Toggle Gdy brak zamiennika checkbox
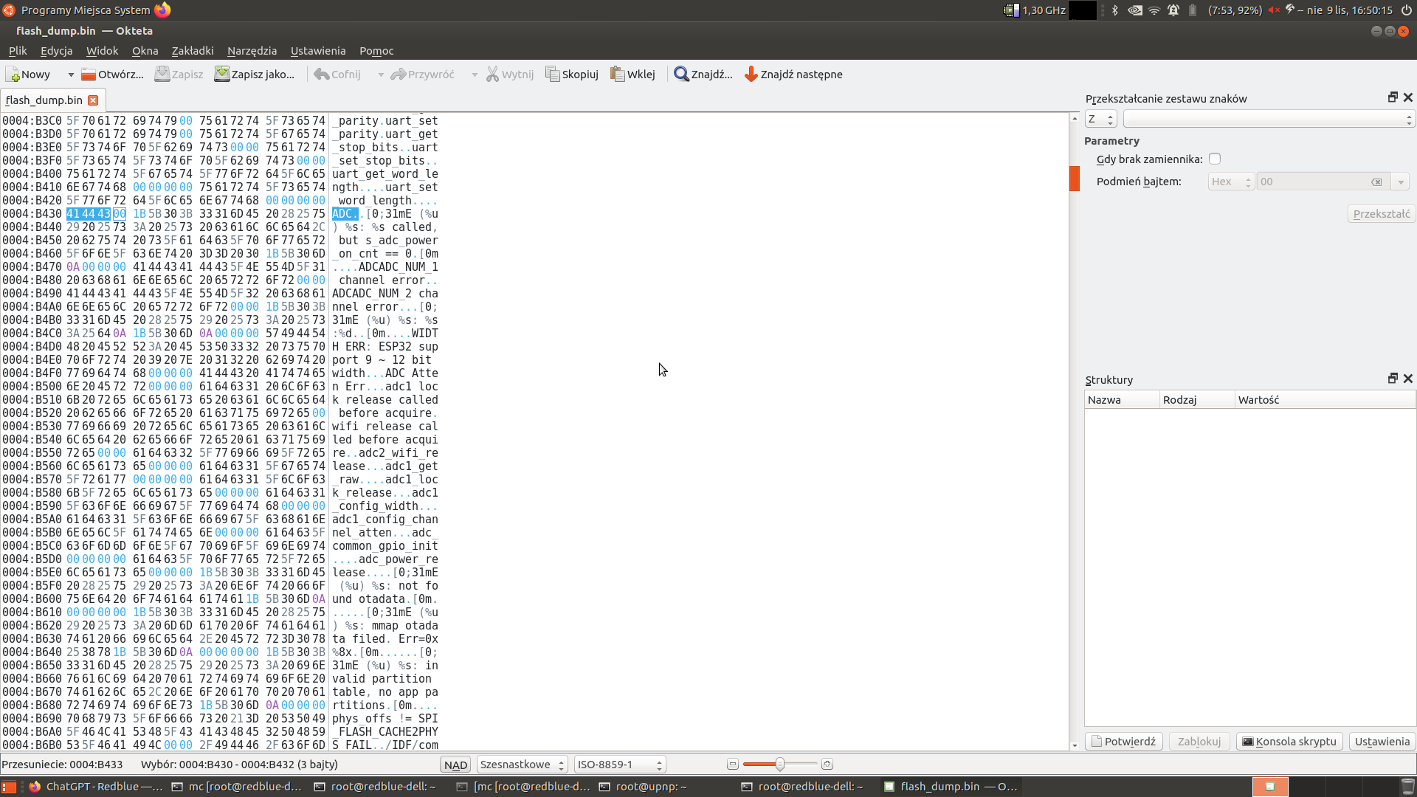The image size is (1417, 797). [x=1215, y=159]
